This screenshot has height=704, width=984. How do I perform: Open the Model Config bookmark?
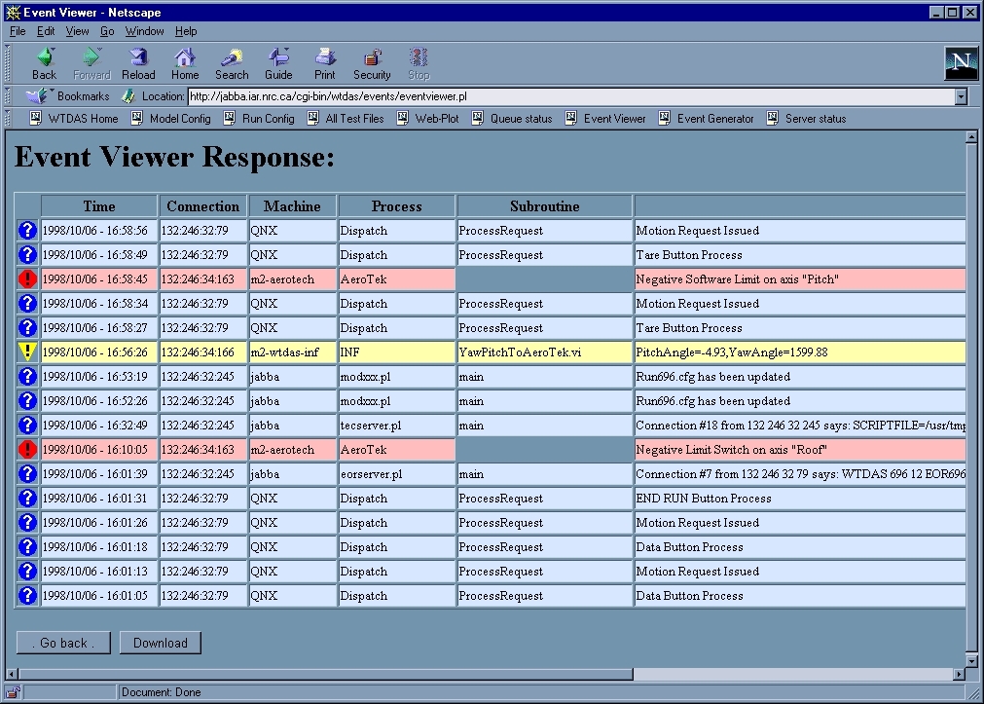(x=171, y=118)
